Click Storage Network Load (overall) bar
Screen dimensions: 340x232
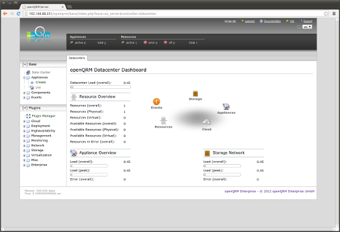(222, 166)
